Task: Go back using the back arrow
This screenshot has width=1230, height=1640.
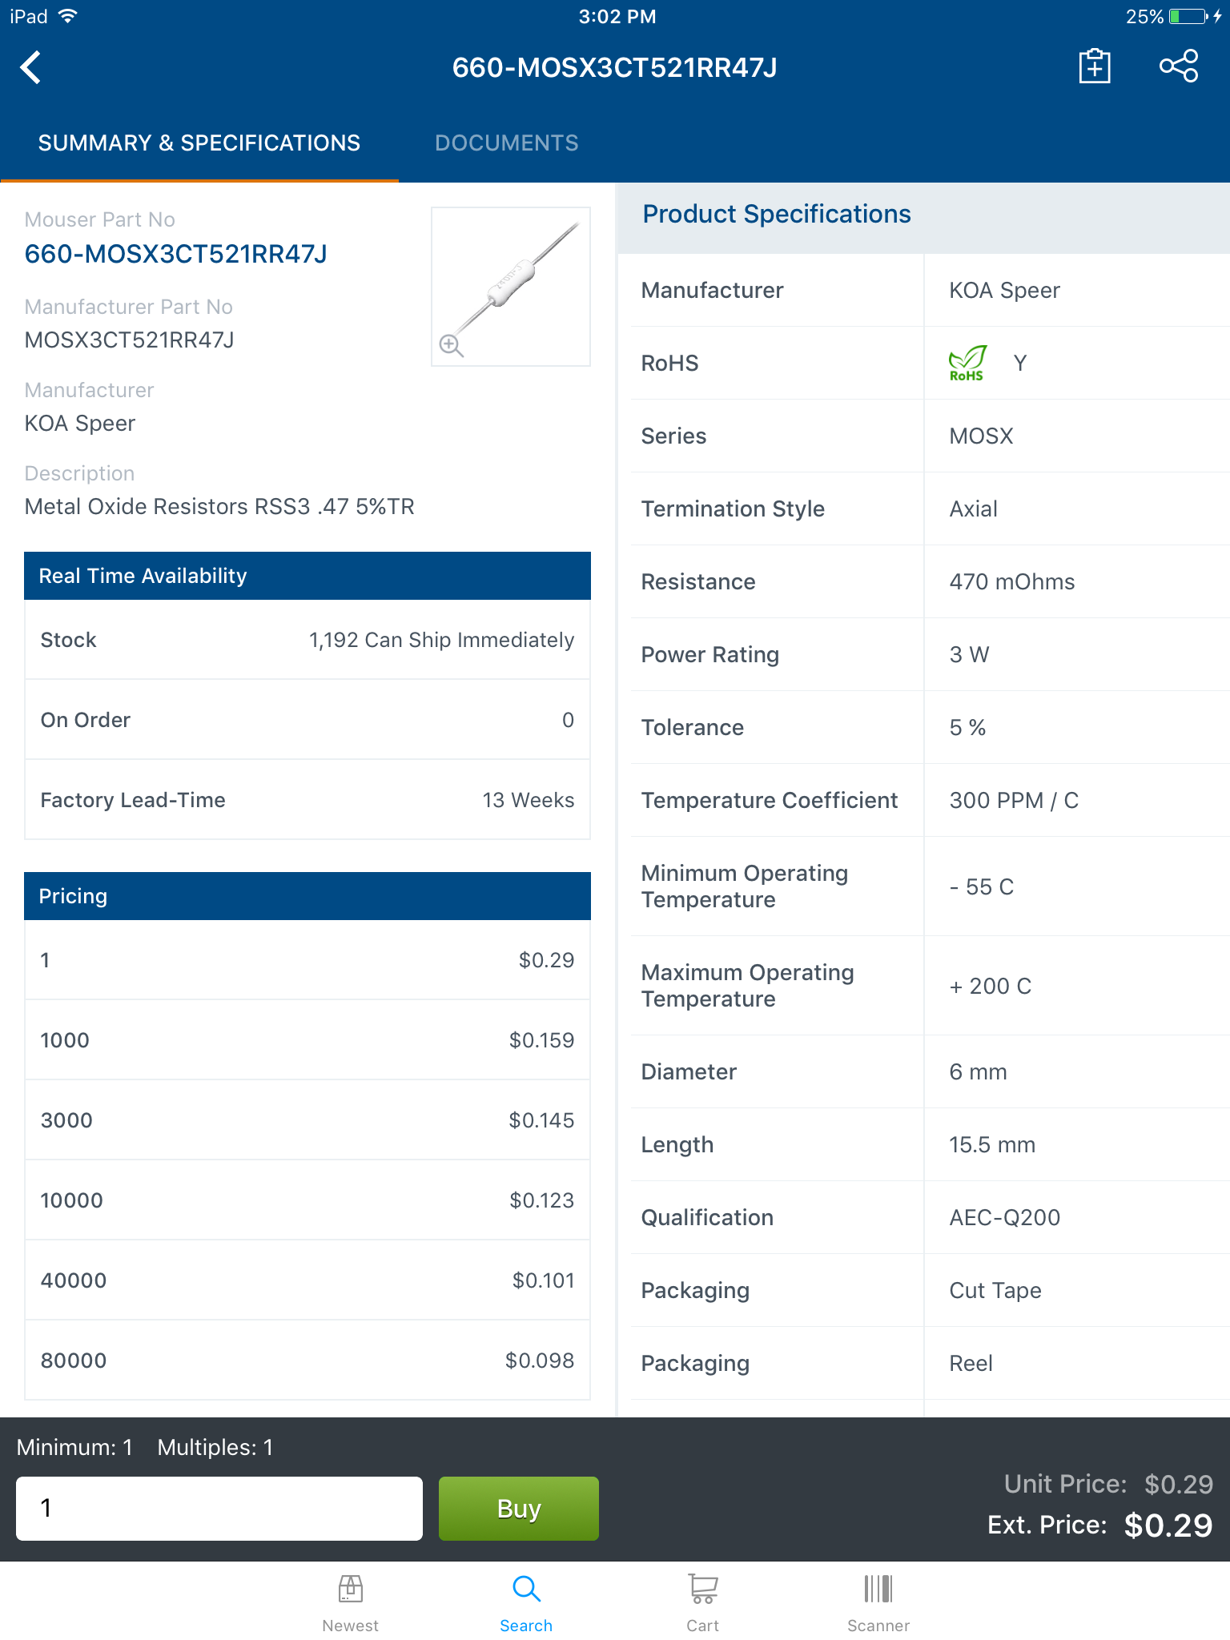Action: point(31,67)
